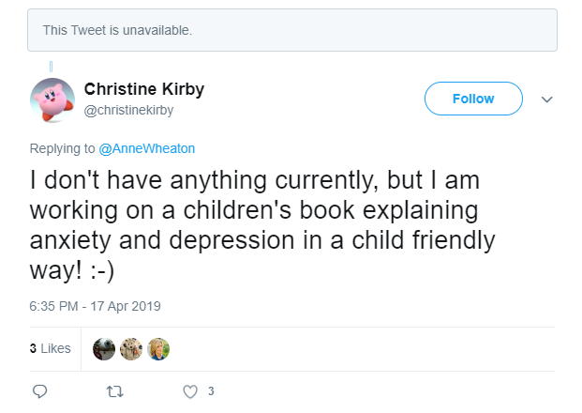Click the 'This Tweet is unavailable' box
This screenshot has height=413, width=582.
pyautogui.click(x=292, y=30)
